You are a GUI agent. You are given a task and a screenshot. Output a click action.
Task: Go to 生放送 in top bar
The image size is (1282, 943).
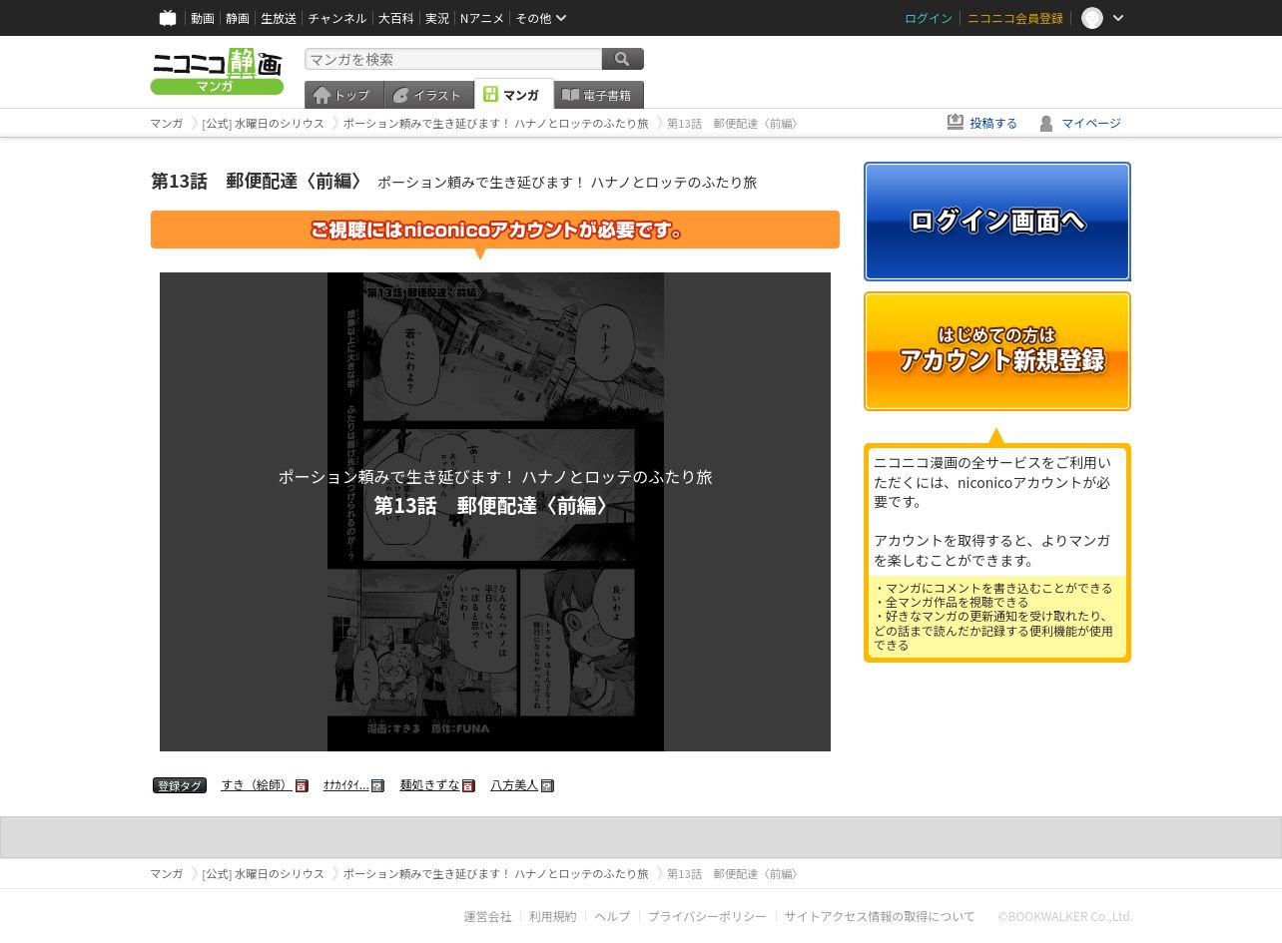[x=279, y=18]
